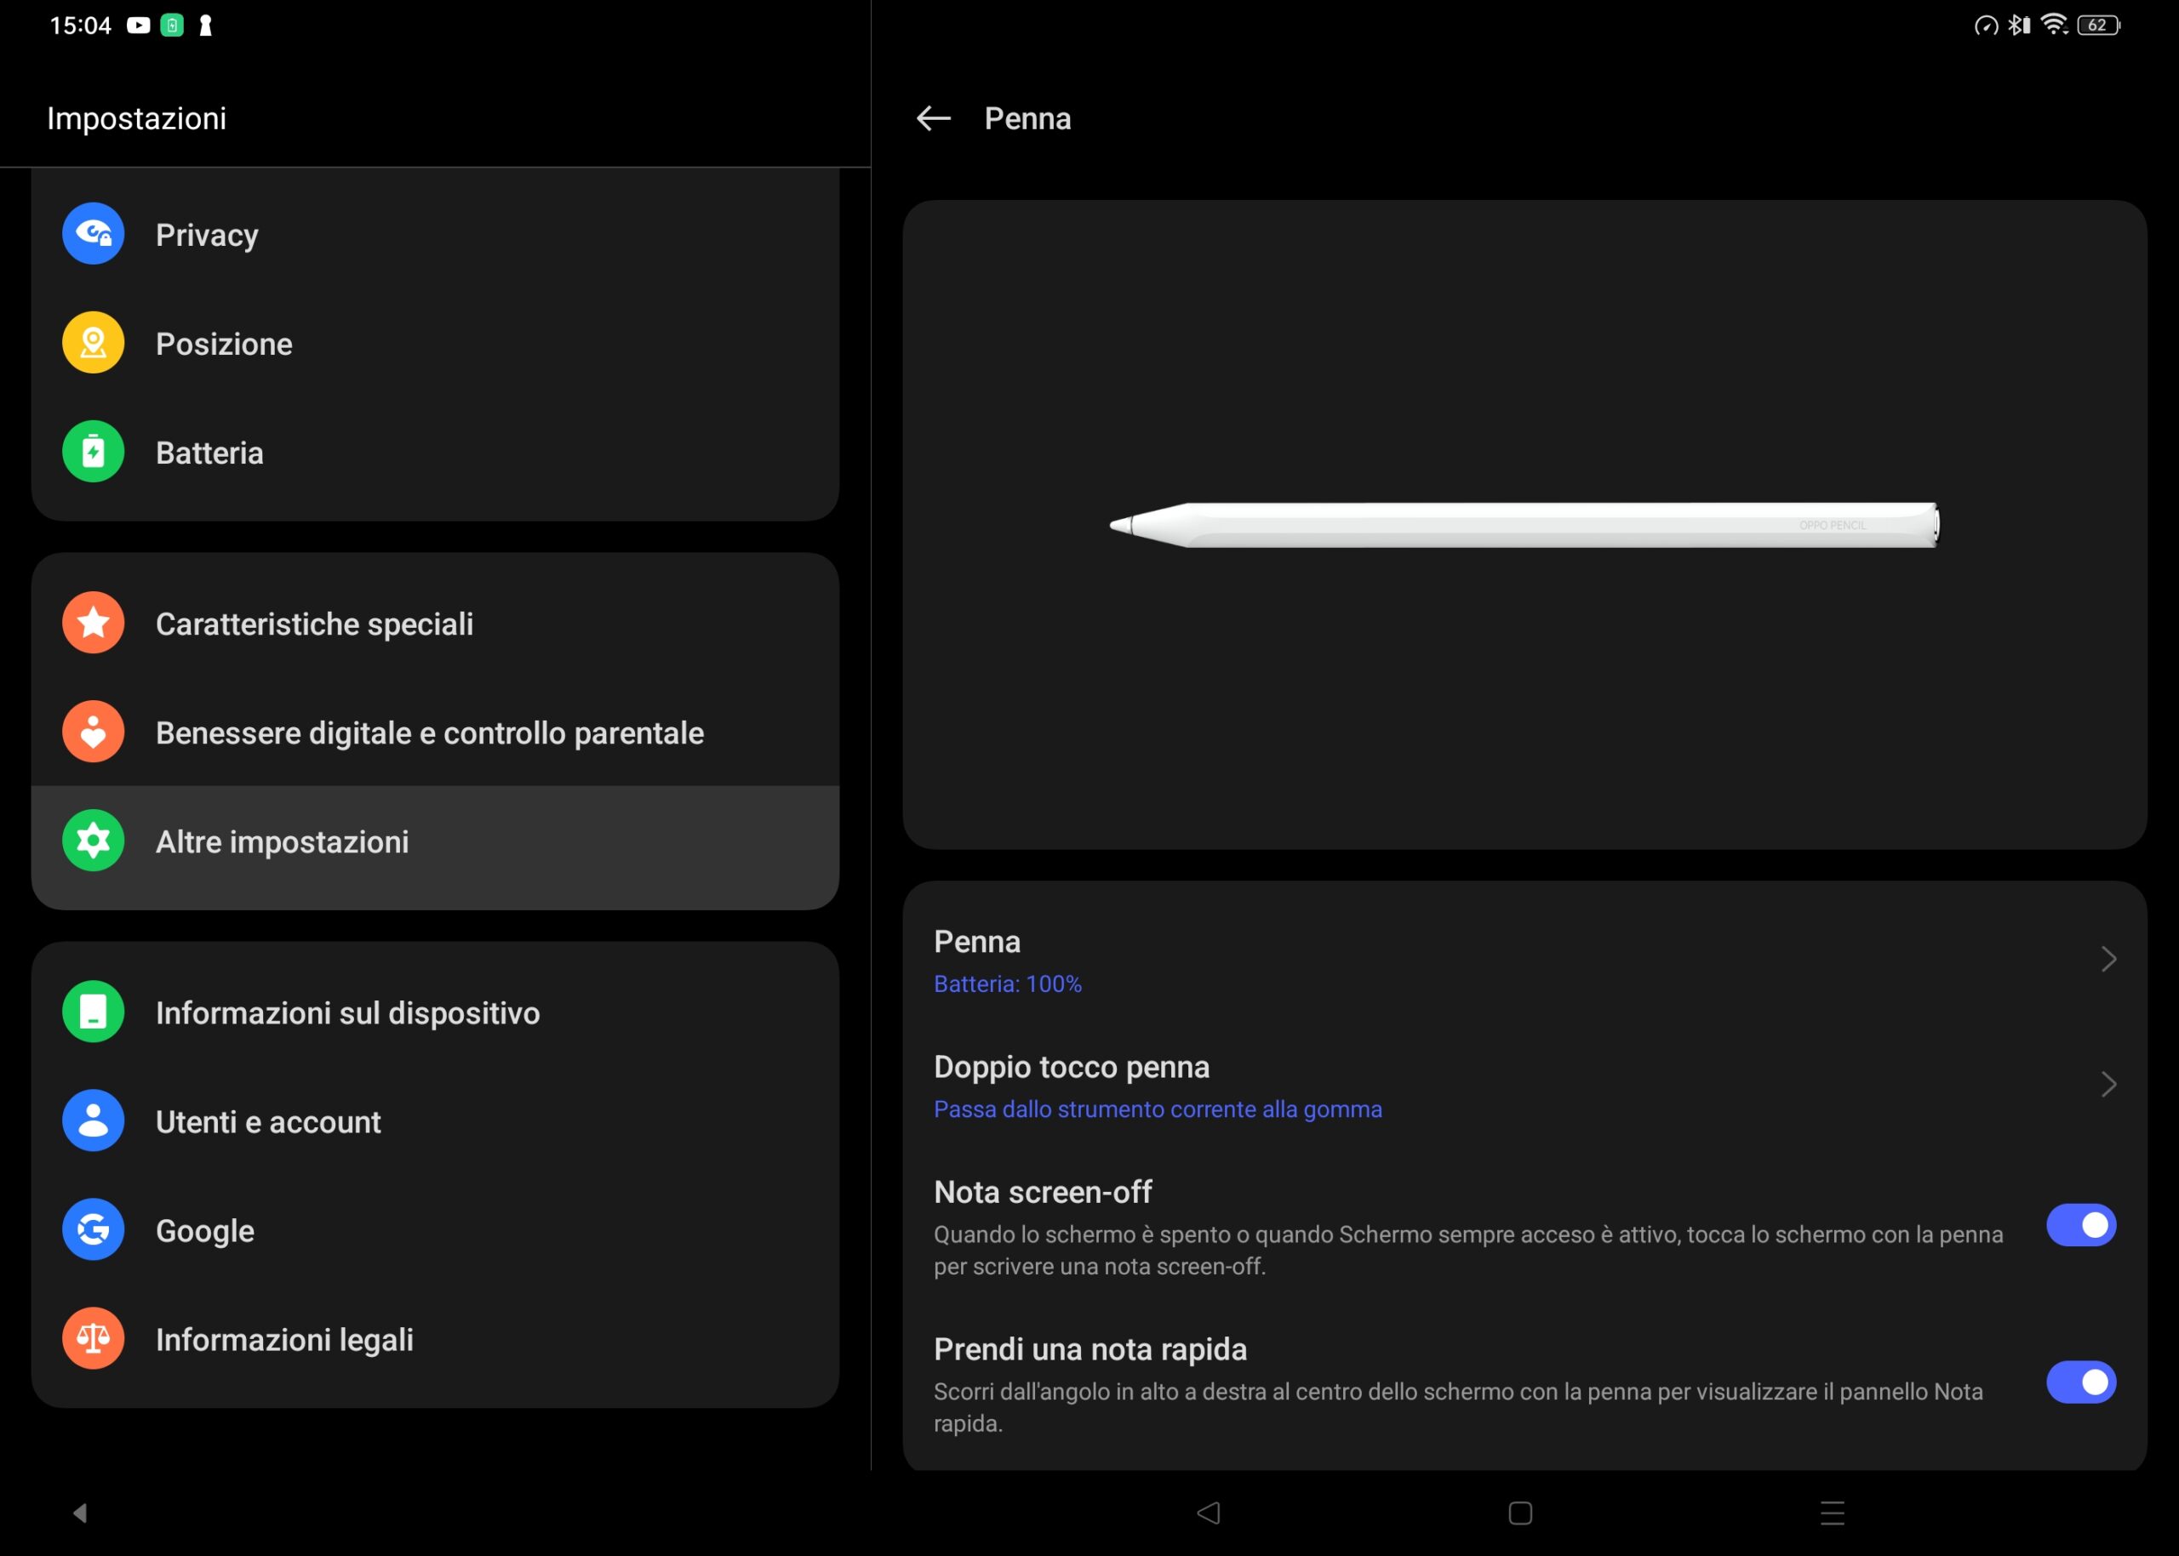
Task: Turn off Prendi una nota rapida switch
Action: pos(2080,1382)
